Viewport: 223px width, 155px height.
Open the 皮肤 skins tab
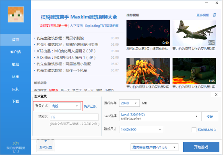(15, 89)
